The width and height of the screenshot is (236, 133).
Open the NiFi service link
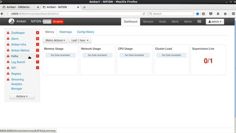(14, 68)
